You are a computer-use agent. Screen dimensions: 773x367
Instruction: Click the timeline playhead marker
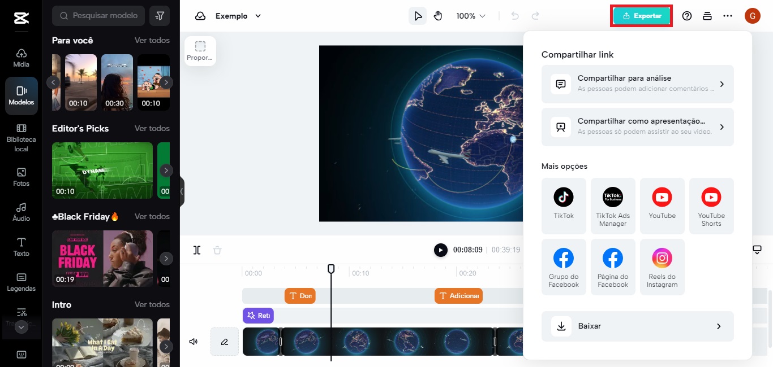point(331,269)
